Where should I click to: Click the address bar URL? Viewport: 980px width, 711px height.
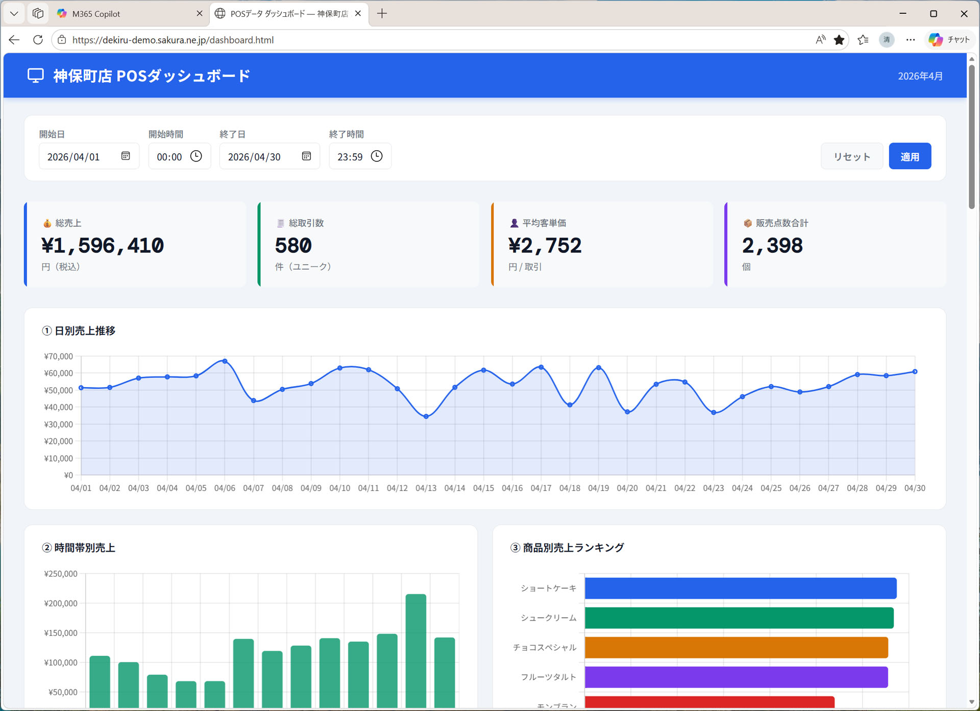click(173, 40)
